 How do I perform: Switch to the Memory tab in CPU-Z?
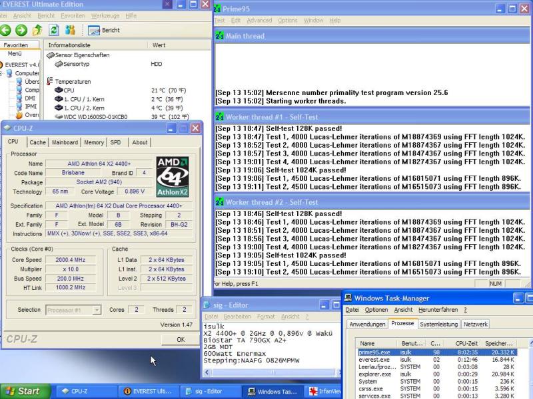(x=94, y=142)
